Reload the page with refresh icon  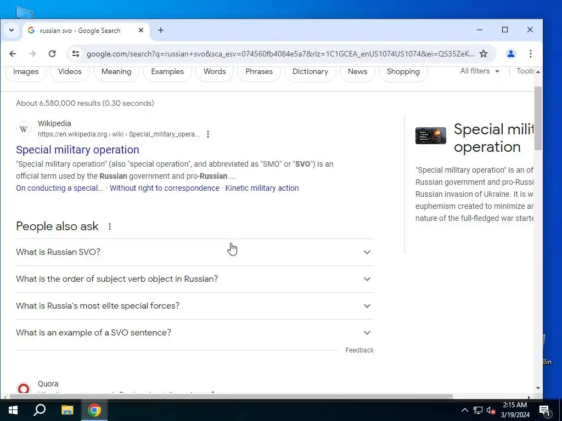tap(52, 54)
